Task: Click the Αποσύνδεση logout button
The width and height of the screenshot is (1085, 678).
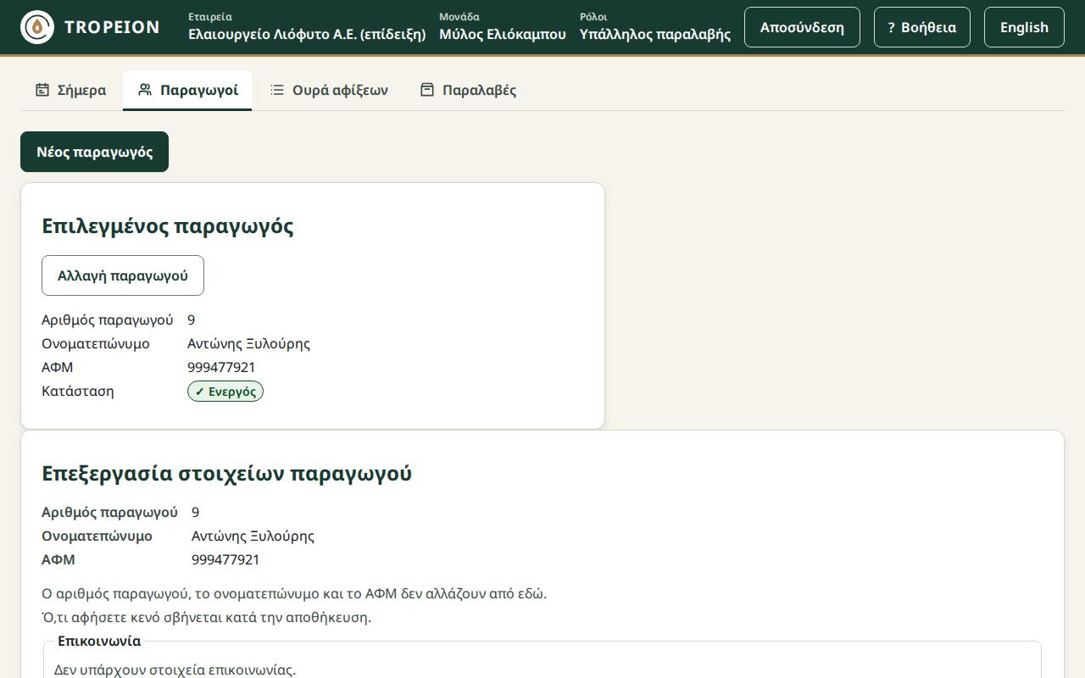Action: tap(802, 27)
